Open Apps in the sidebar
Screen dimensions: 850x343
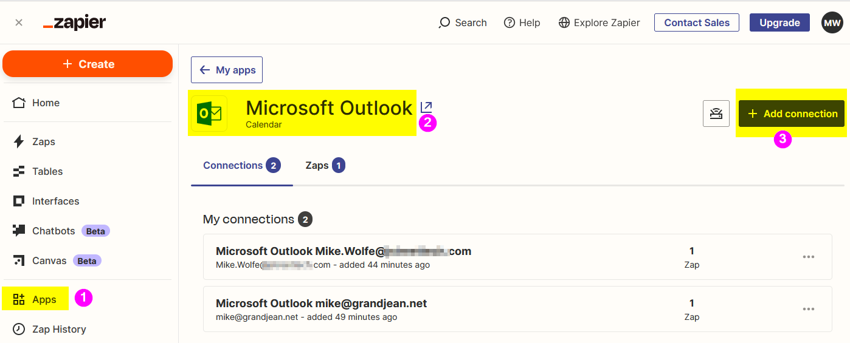click(x=35, y=299)
